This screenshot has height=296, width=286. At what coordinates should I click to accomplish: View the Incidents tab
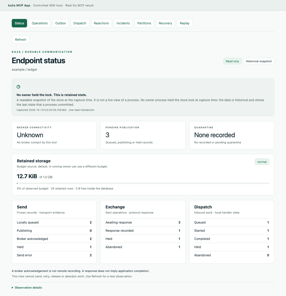pos(123,23)
